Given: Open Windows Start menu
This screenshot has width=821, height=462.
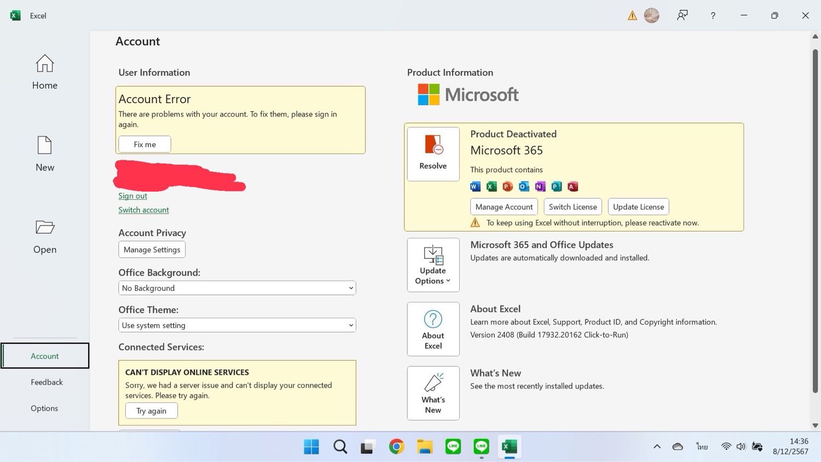Looking at the screenshot, I should [311, 447].
